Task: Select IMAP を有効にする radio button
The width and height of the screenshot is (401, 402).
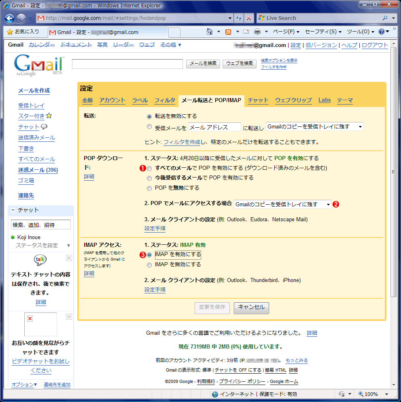Action: (149, 255)
